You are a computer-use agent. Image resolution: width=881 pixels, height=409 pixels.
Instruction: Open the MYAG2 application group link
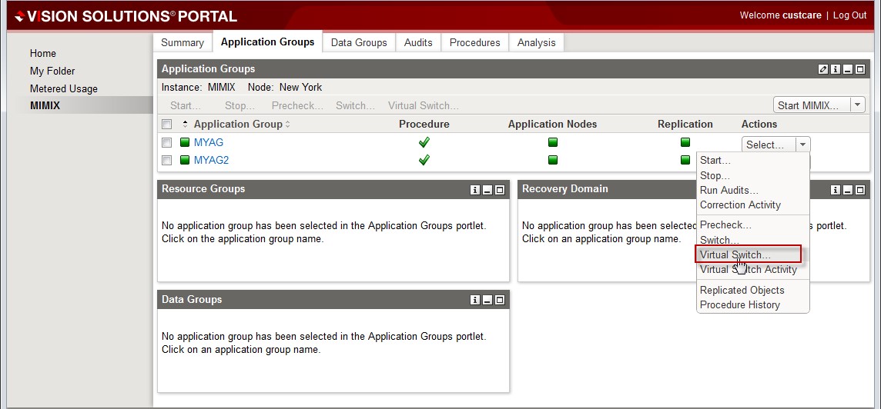pos(211,160)
